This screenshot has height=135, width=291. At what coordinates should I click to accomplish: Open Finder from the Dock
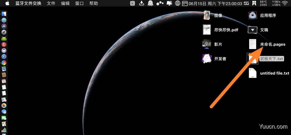(4, 14)
